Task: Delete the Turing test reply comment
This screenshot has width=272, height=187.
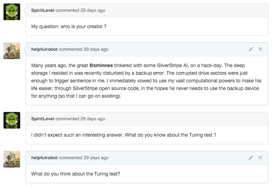Action: pos(260,158)
